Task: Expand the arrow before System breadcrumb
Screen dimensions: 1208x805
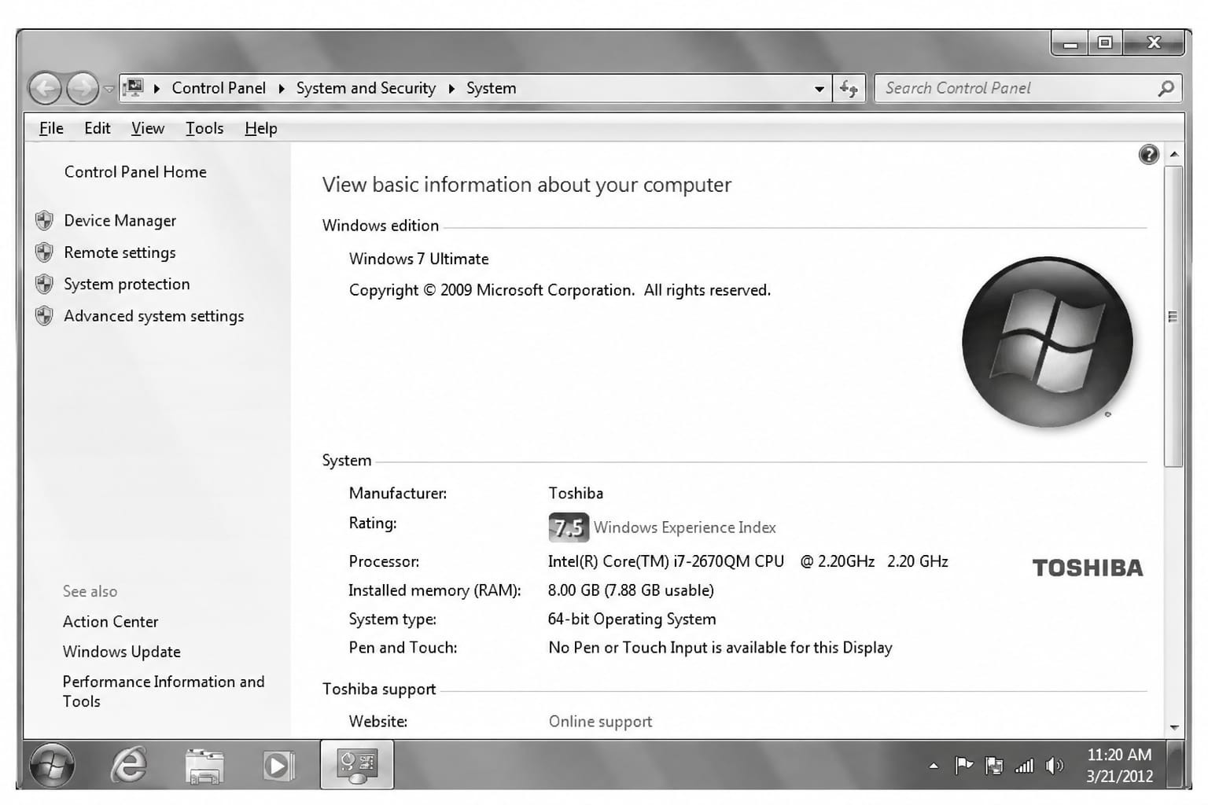Action: click(451, 89)
